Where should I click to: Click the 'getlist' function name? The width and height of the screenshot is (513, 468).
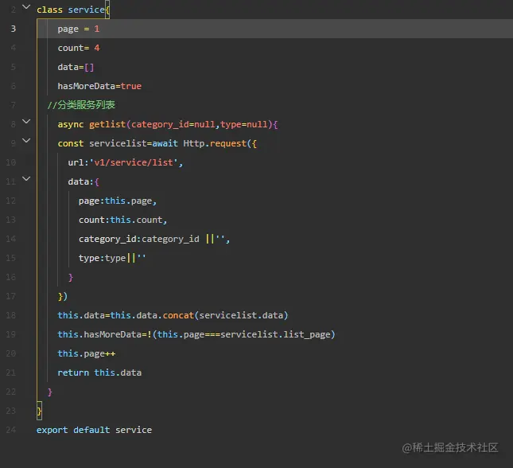click(107, 124)
